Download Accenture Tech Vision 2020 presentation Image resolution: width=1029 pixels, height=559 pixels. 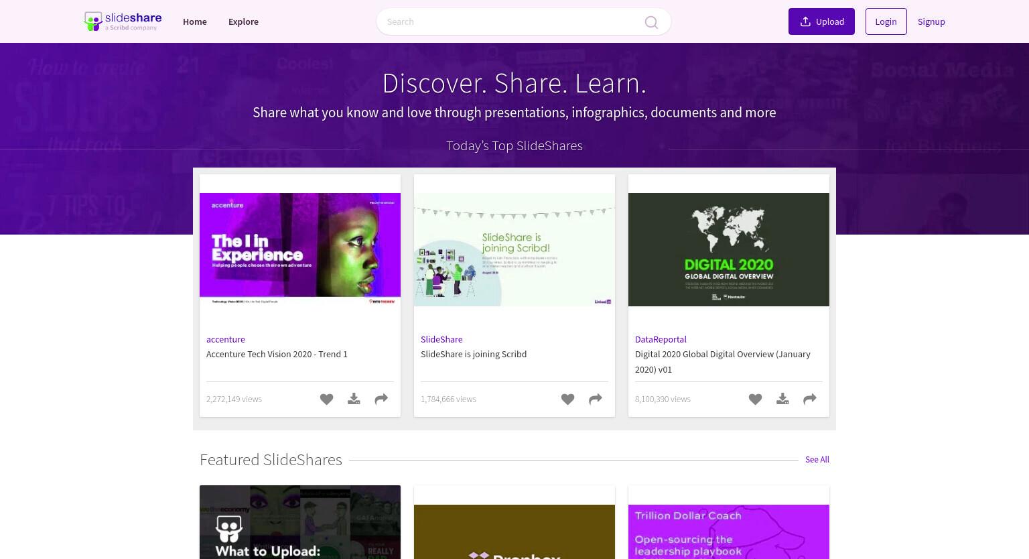(354, 399)
